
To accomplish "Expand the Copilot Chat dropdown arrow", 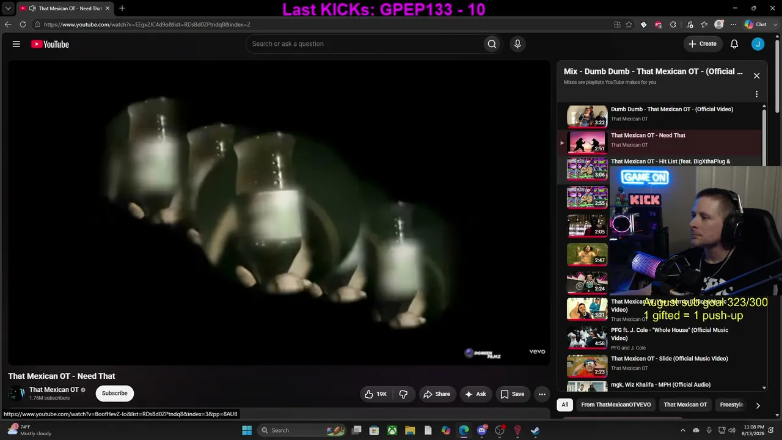I will [x=774, y=24].
